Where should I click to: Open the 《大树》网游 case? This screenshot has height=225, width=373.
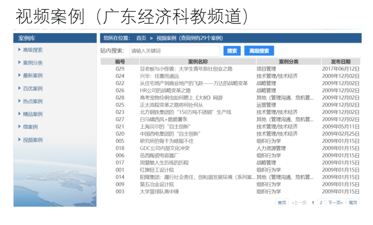coord(181,98)
